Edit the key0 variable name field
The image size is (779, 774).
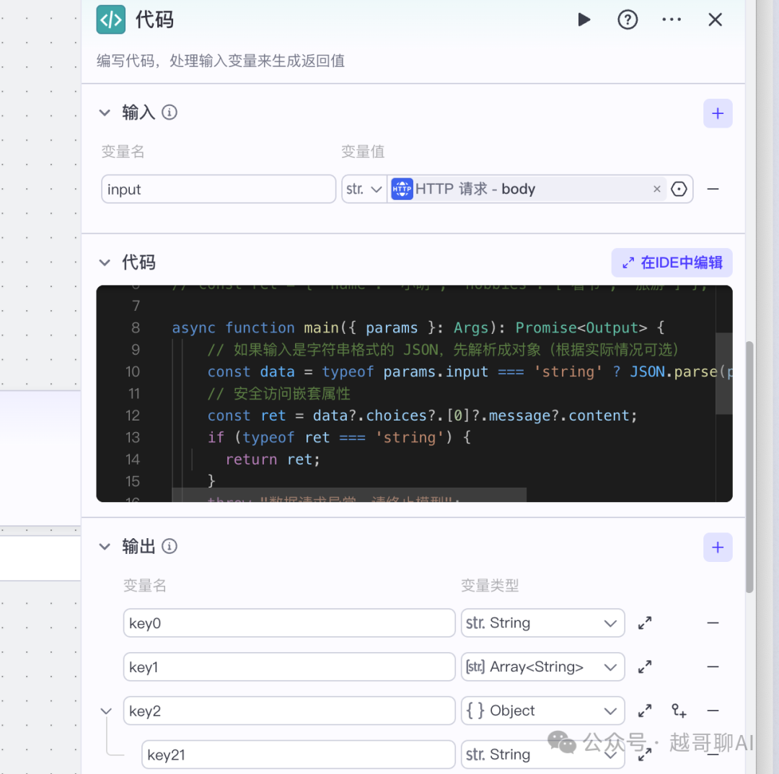pyautogui.click(x=289, y=623)
